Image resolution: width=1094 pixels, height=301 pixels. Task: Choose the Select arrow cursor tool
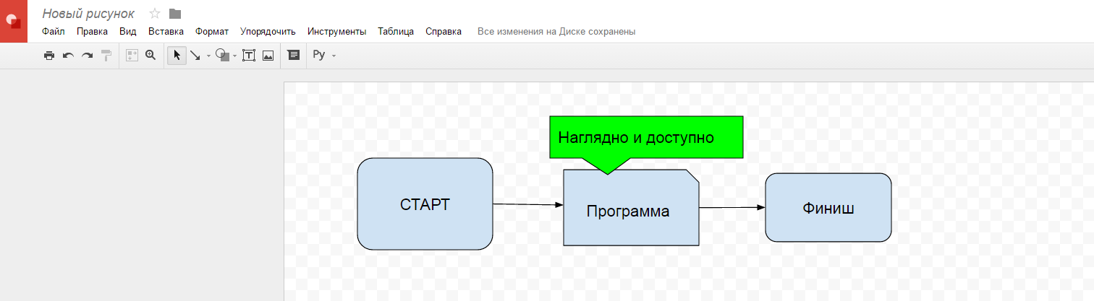(177, 55)
